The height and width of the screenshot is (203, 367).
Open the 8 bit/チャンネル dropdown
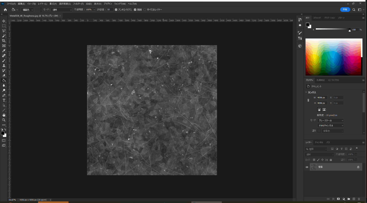[331, 125]
